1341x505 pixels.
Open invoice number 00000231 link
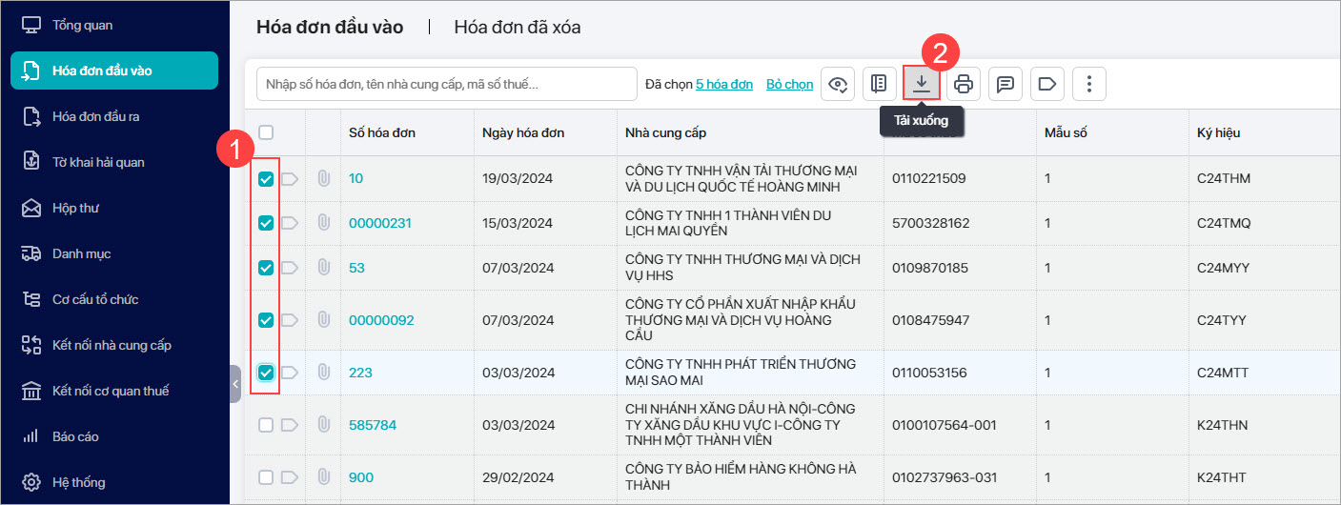(x=380, y=223)
